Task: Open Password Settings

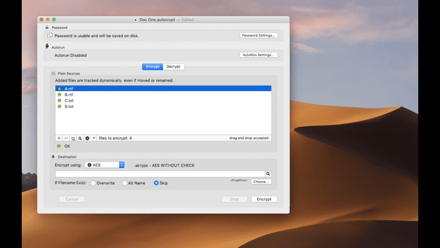Action: coord(258,35)
